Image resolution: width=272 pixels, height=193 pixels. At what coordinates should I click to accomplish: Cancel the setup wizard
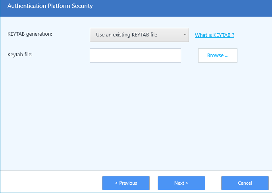tap(245, 183)
